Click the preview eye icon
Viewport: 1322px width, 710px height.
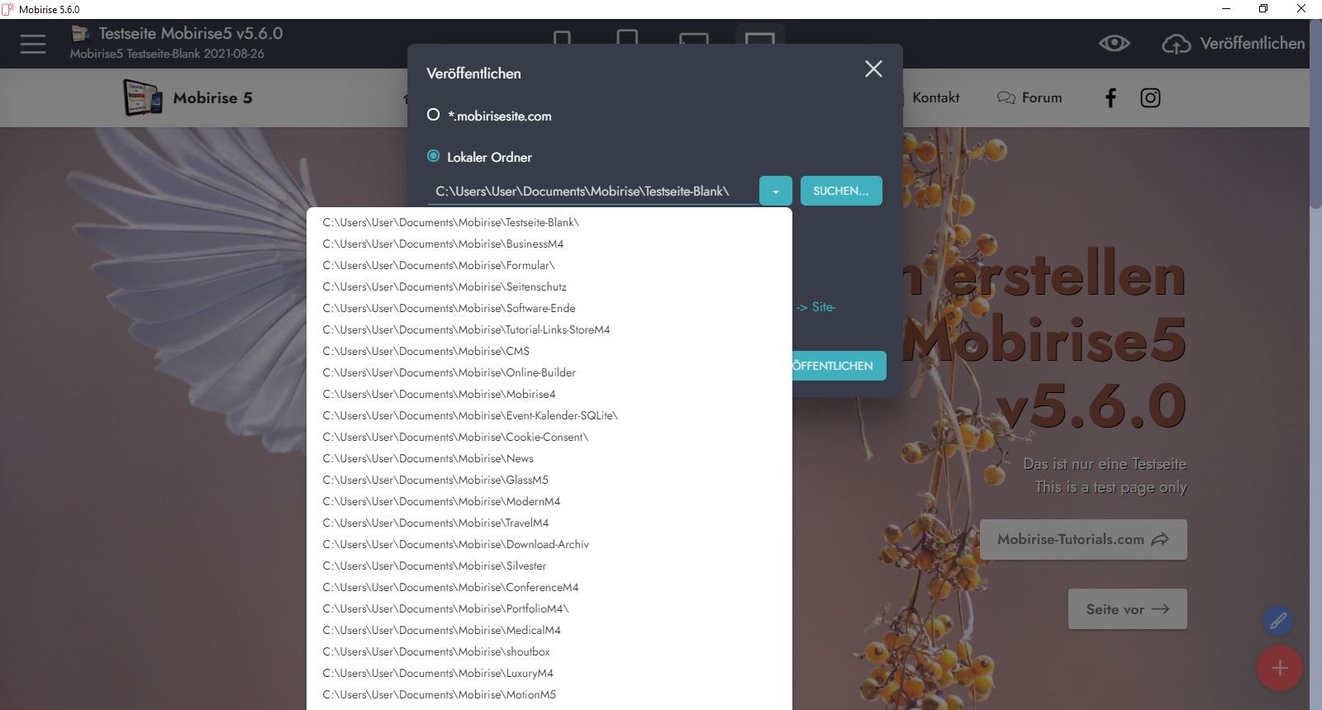1114,44
